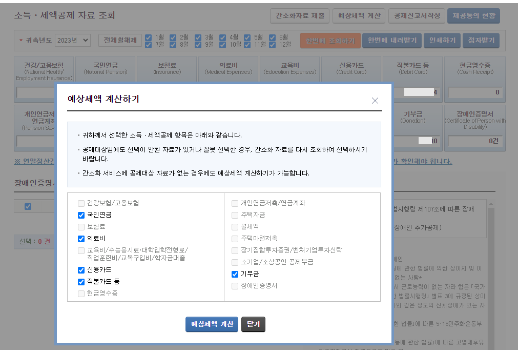The image size is (518, 350).
Task: Click the scrollbar up arrow in background panel
Action: (491, 204)
